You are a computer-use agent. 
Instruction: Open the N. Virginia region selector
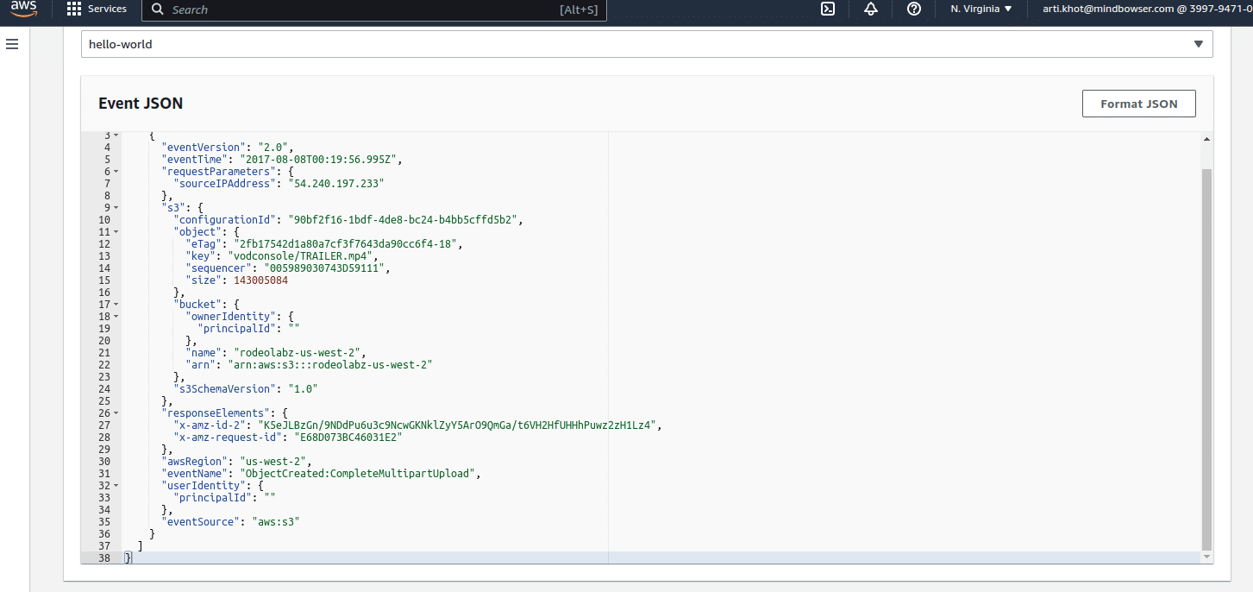click(x=980, y=9)
